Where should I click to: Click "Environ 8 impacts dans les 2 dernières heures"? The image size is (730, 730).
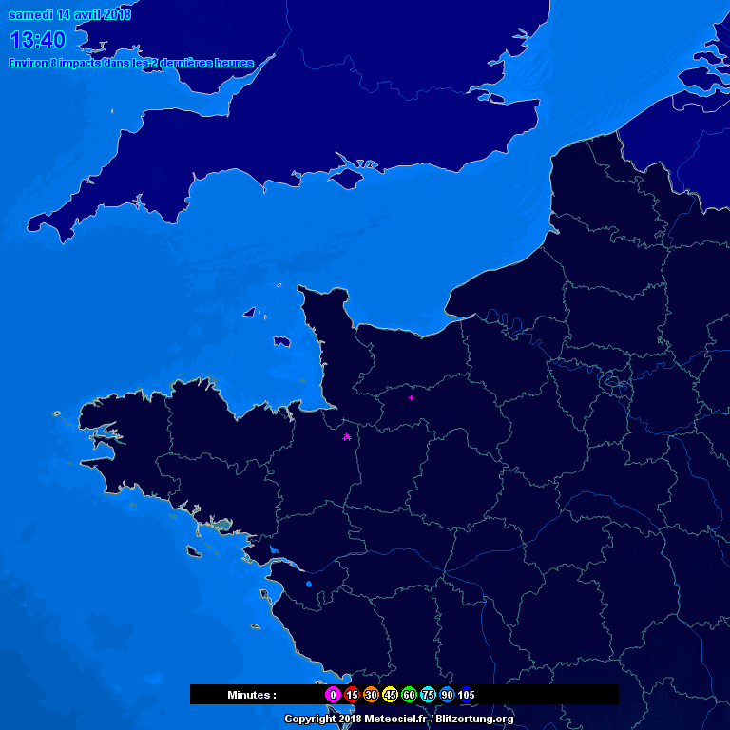click(x=131, y=63)
